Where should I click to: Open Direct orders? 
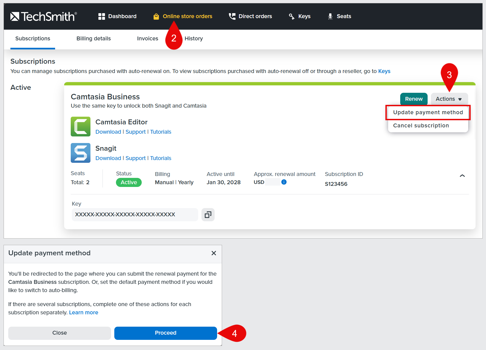250,16
